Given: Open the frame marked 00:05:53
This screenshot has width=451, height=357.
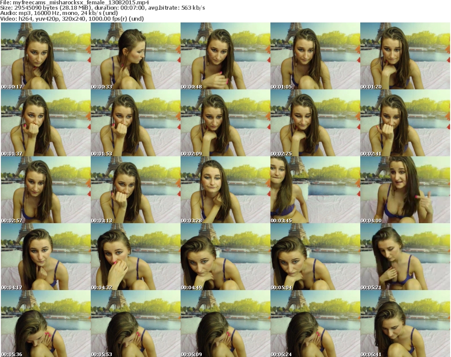Looking at the screenshot, I should [136, 324].
